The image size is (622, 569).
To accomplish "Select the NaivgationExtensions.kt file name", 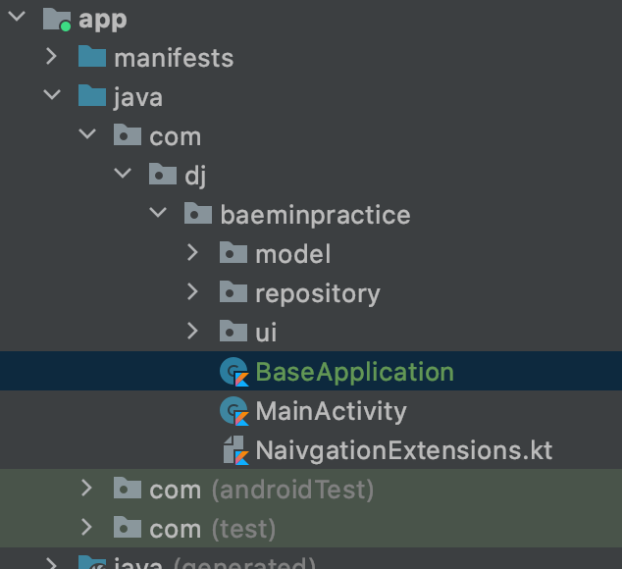I will 404,450.
